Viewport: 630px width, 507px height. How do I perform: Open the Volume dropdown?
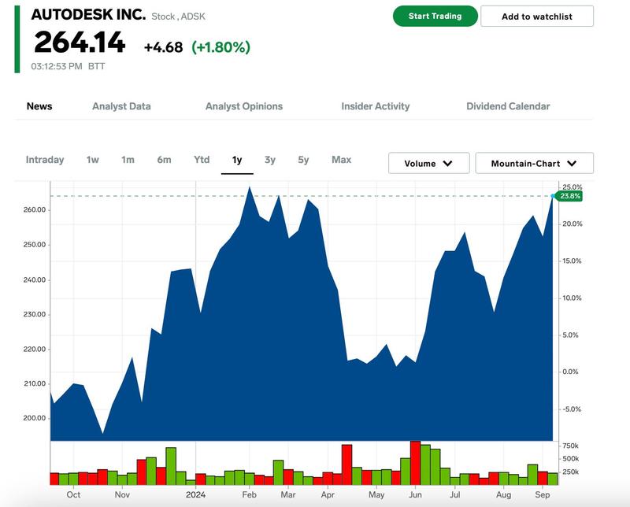point(428,163)
